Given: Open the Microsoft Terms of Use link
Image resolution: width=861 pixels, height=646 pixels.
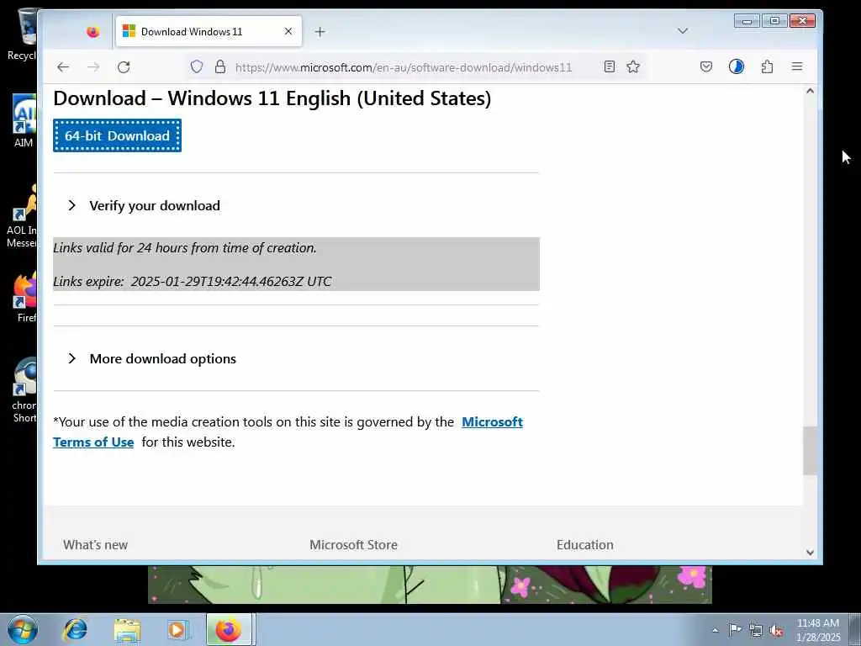Looking at the screenshot, I should (492, 422).
